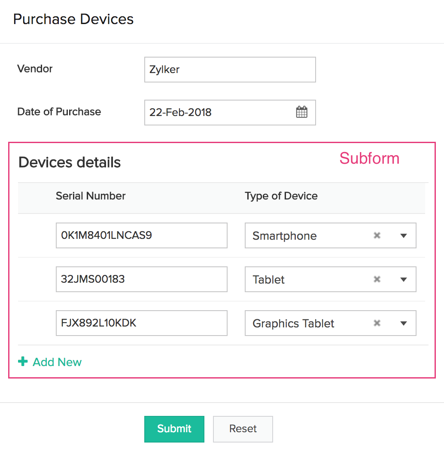Click the Purchase Devices form title
The image size is (444, 458).
[x=73, y=19]
